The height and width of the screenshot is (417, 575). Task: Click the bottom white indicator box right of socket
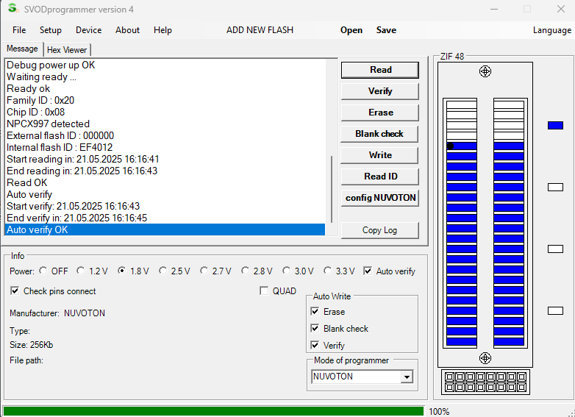coord(555,311)
